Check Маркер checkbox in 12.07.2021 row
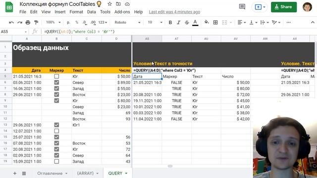This screenshot has width=317, height=178. click(x=56, y=131)
